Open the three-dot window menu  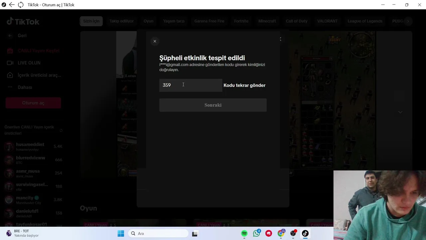pyautogui.click(x=383, y=5)
